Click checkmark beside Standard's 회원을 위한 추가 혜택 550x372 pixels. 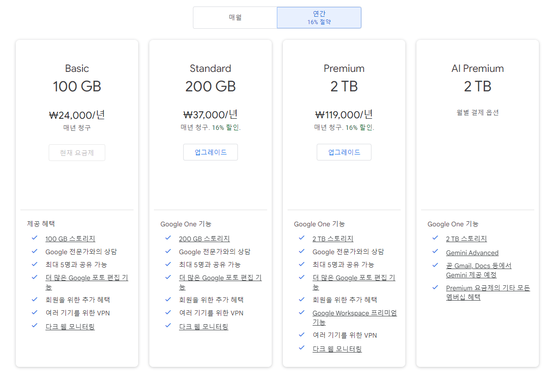(x=168, y=299)
